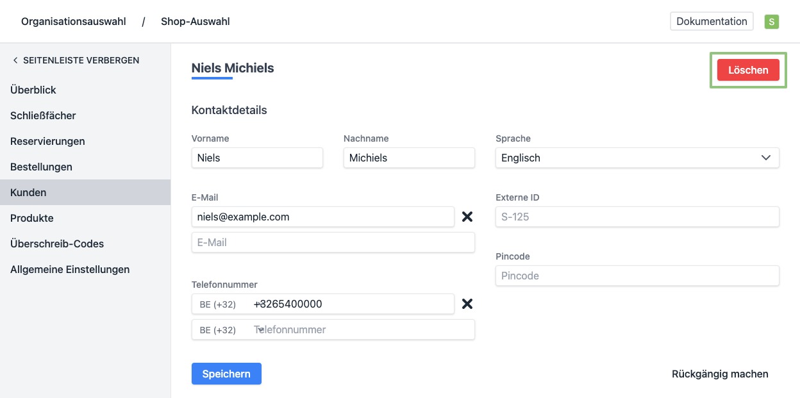Image resolution: width=800 pixels, height=398 pixels.
Task: Click the blue Speichern button
Action: click(x=226, y=374)
